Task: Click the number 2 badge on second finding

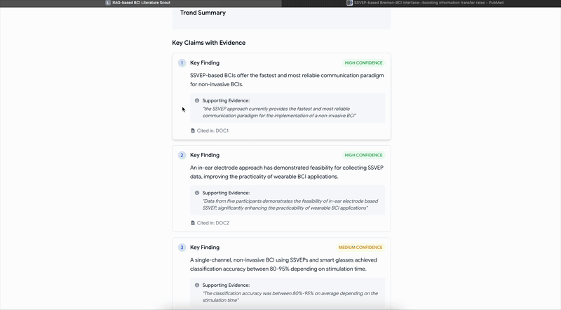Action: pyautogui.click(x=182, y=155)
